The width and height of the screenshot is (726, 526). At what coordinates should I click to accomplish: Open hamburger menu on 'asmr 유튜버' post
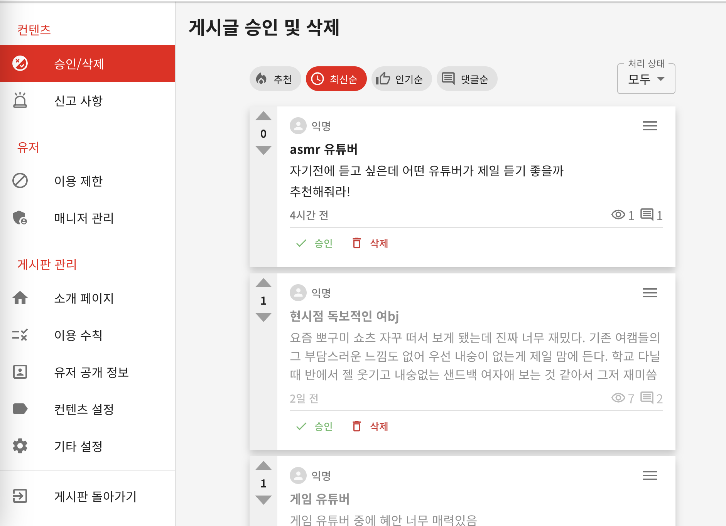650,126
